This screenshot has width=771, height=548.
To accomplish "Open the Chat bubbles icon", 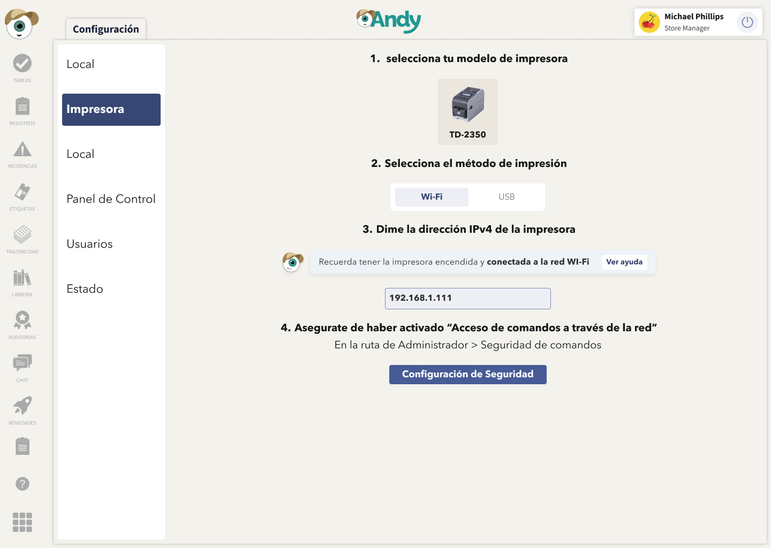I will click(22, 363).
